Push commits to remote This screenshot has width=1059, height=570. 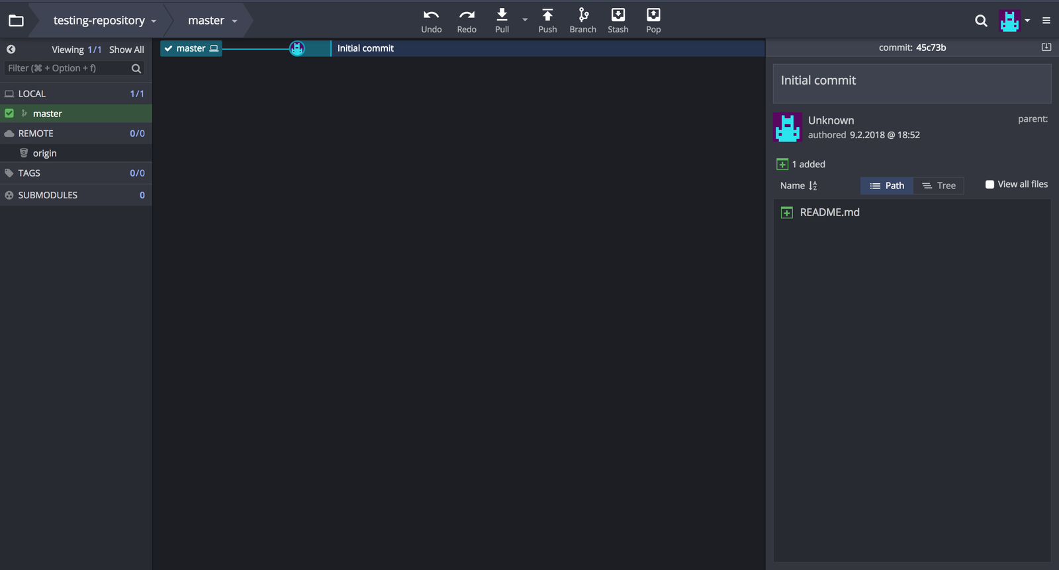547,20
